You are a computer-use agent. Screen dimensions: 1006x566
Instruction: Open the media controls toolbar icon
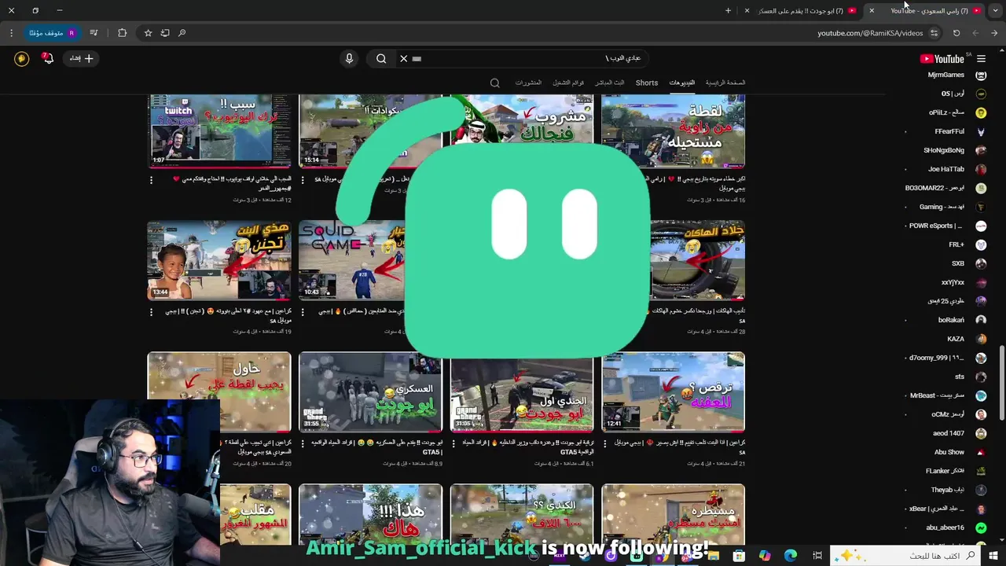coord(94,33)
